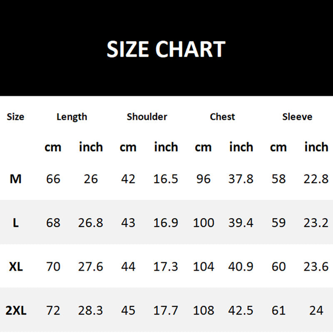Viewport: 333px width, 333px height.
Task: Click the L size row label
Action: click(x=15, y=223)
